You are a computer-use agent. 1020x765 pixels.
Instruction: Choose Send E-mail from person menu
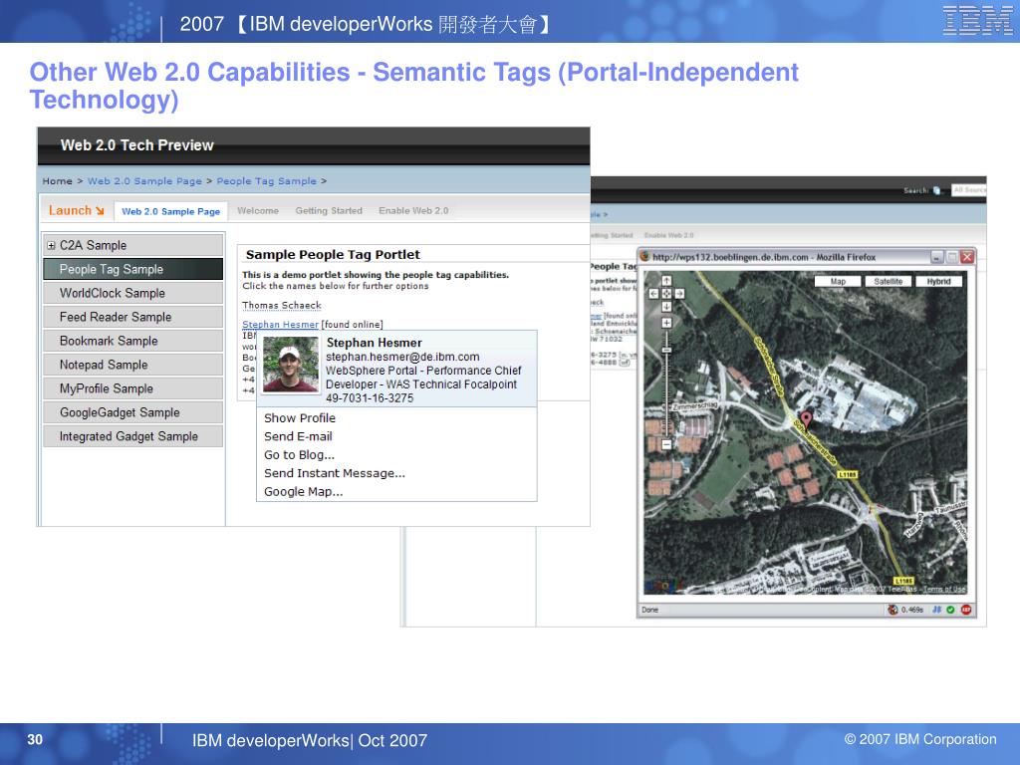[298, 436]
